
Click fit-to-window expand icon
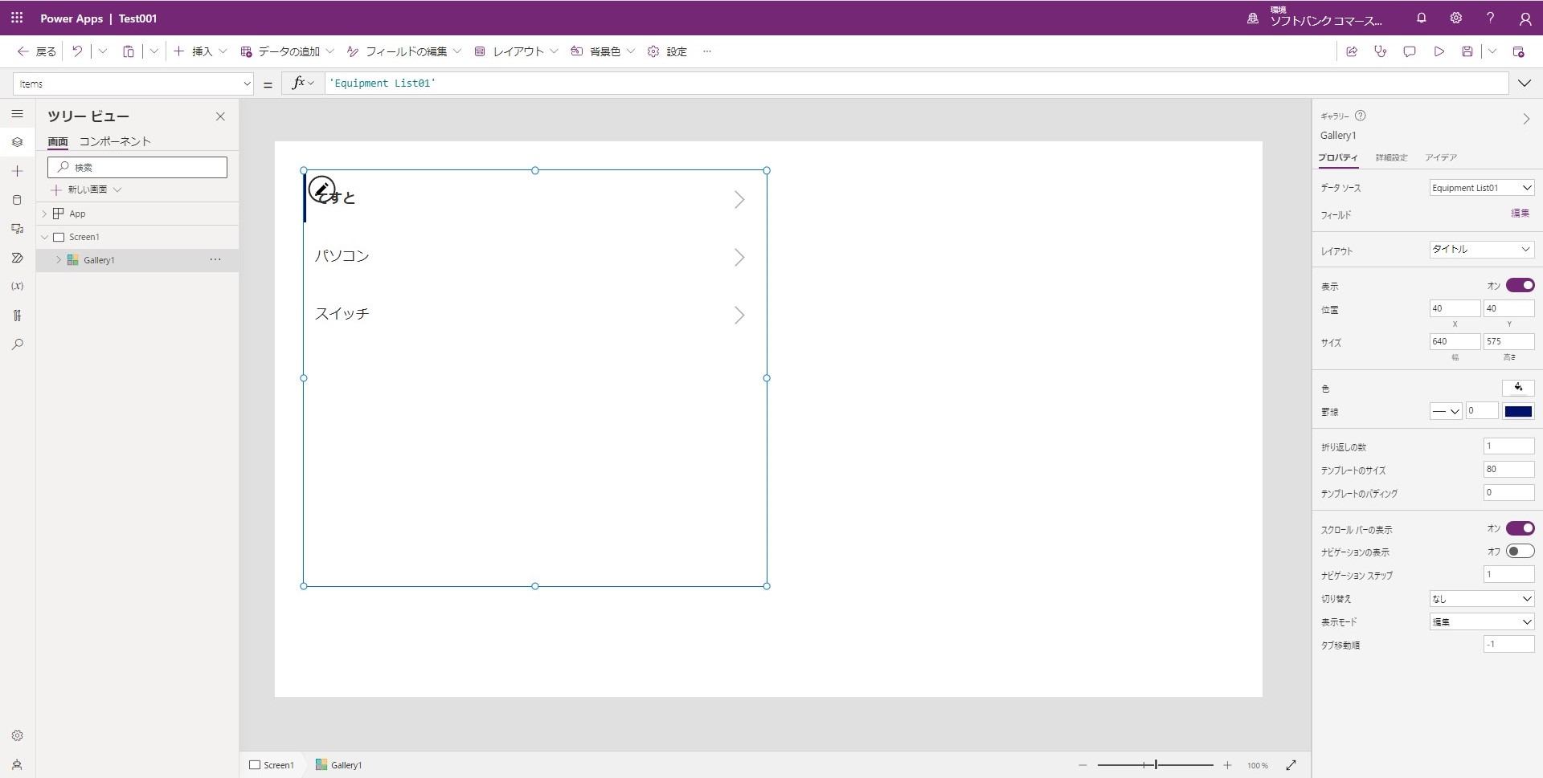pos(1291,765)
